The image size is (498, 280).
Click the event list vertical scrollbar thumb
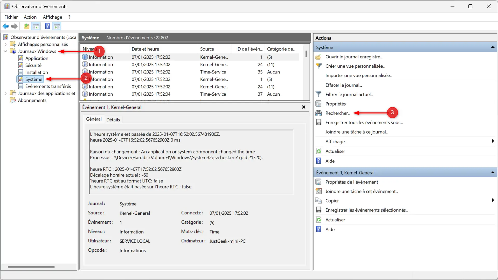click(306, 54)
